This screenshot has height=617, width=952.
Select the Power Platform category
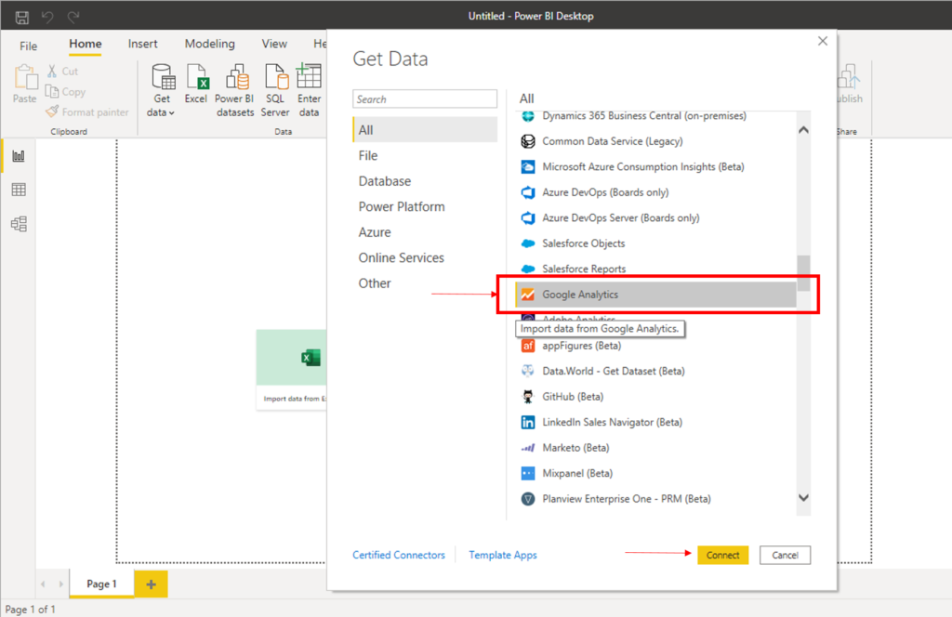point(402,206)
